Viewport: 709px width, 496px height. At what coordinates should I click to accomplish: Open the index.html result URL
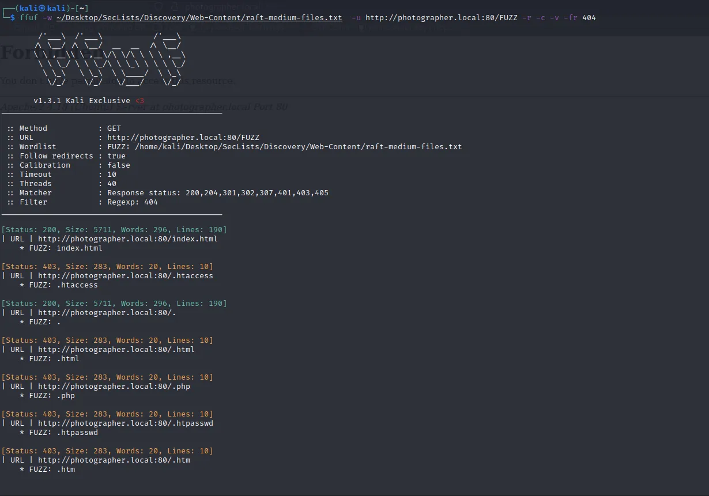coord(127,239)
